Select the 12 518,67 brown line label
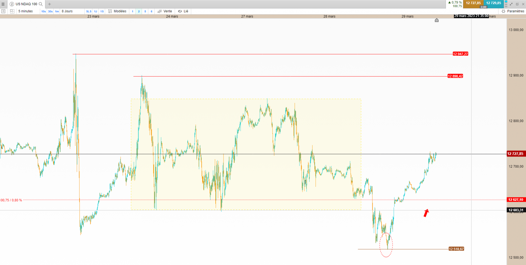The image size is (526, 265). [x=456, y=249]
